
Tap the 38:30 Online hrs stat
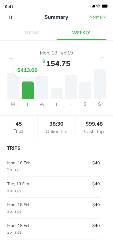[56, 127]
